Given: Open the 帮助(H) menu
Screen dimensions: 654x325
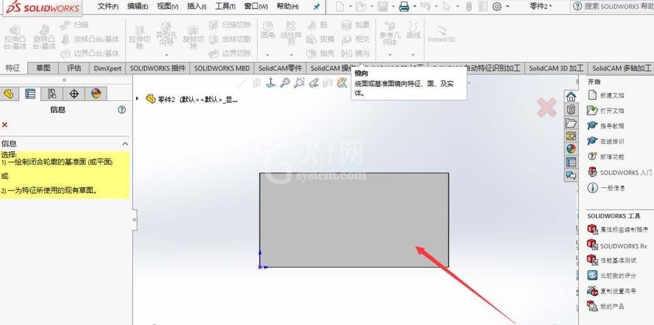Looking at the screenshot, I should click(x=287, y=7).
